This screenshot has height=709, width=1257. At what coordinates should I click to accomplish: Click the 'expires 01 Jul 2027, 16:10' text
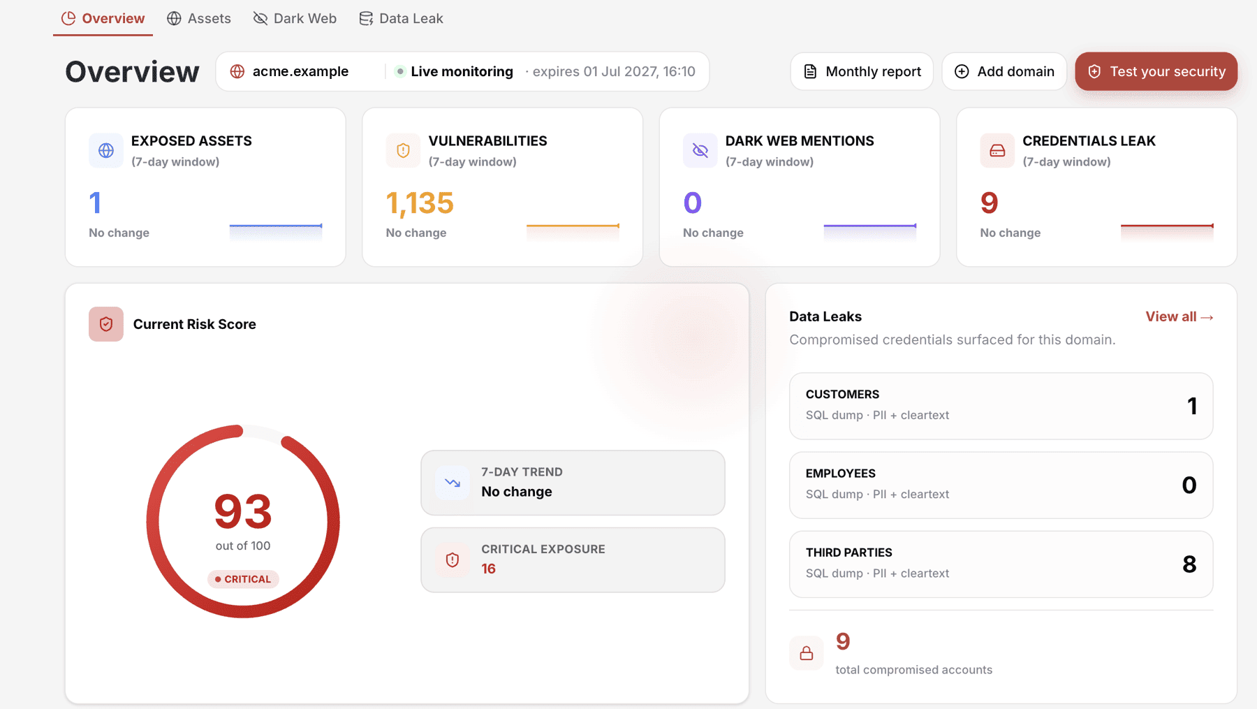[x=614, y=71]
